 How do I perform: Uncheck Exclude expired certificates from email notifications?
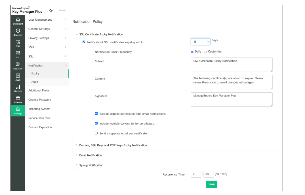click(x=96, y=113)
